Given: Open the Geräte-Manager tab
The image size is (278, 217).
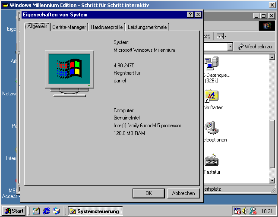Looking at the screenshot, I should pos(69,27).
